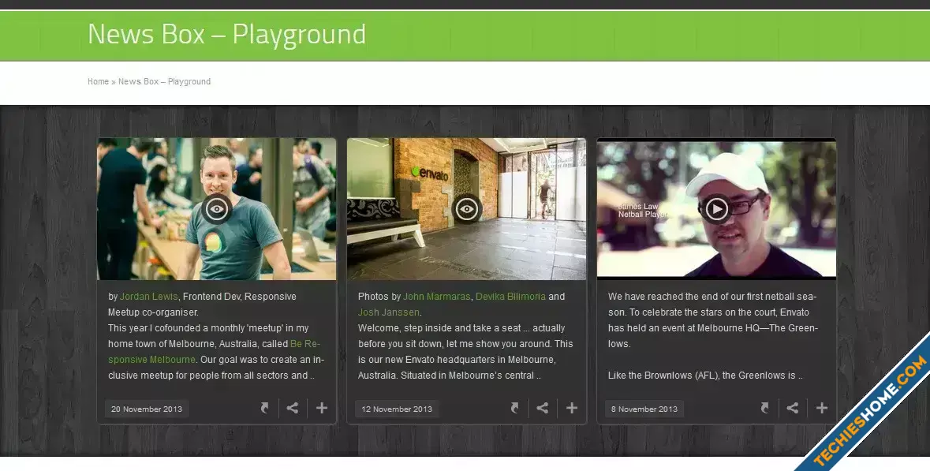
Task: Play the James Law netball video
Action: (716, 209)
